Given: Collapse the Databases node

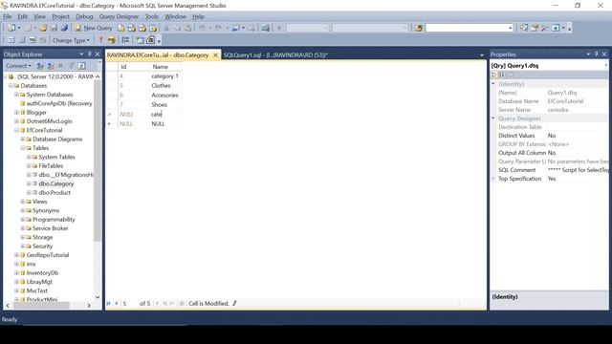Looking at the screenshot, I should tap(11, 85).
